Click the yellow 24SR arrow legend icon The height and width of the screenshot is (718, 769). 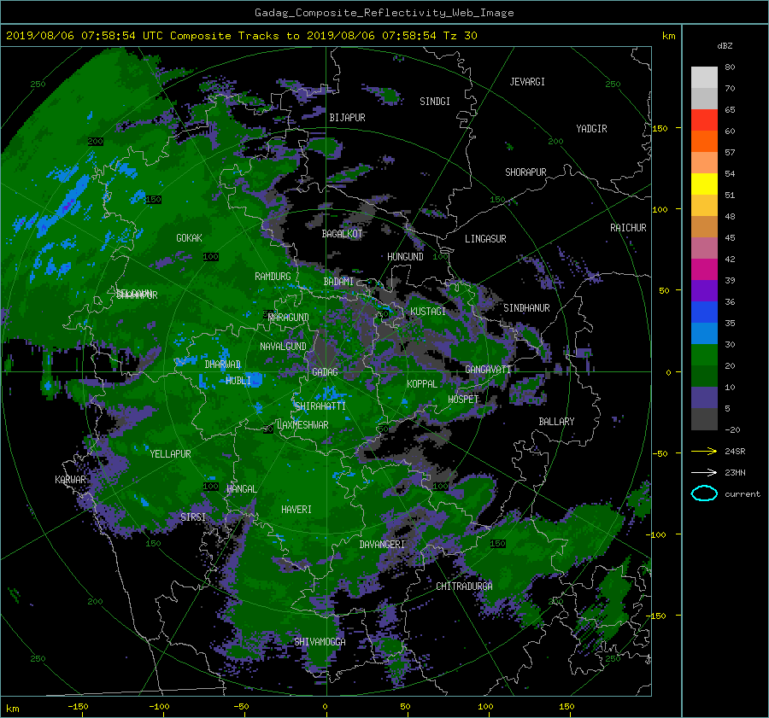coord(704,452)
